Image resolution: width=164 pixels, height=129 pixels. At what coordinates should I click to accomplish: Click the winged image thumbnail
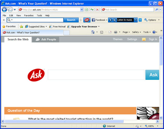point(148,113)
